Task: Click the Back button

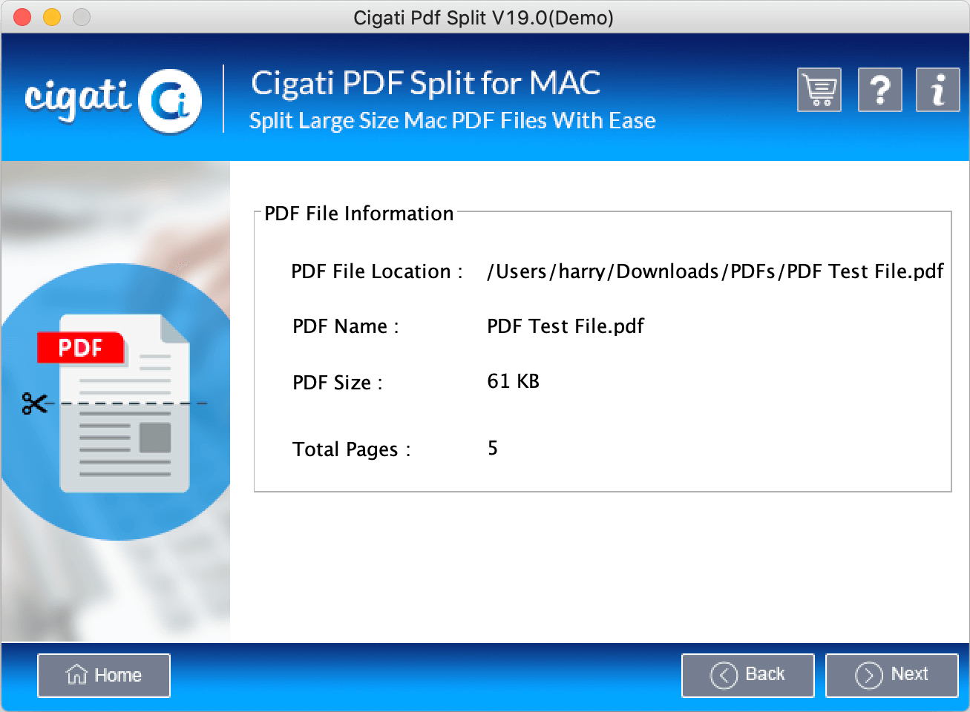Action: (x=748, y=676)
